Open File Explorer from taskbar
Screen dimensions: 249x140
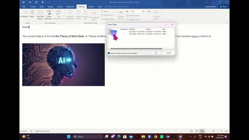point(143,136)
